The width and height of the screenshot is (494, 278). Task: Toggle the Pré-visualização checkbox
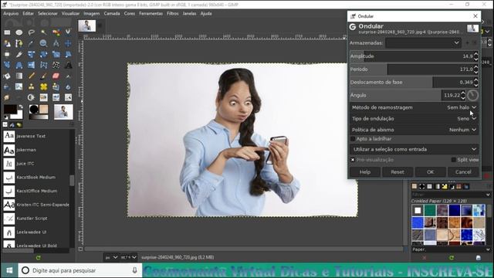pyautogui.click(x=353, y=160)
